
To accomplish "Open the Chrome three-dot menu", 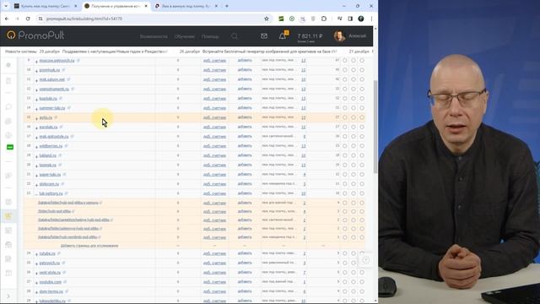I will [x=371, y=19].
